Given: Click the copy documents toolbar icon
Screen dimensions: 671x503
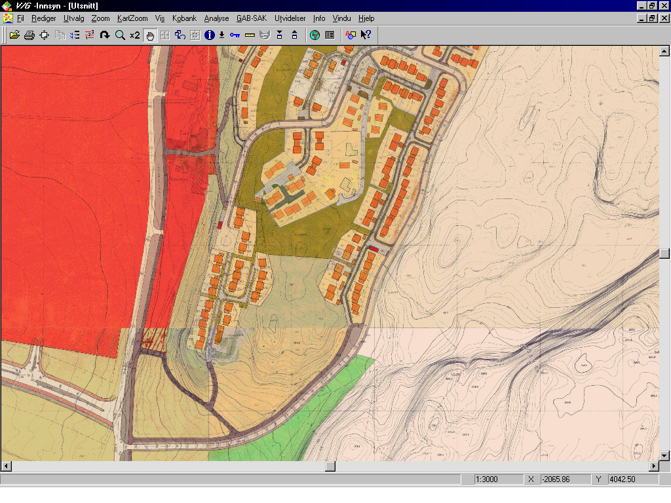Looking at the screenshot, I should pyautogui.click(x=60, y=35).
